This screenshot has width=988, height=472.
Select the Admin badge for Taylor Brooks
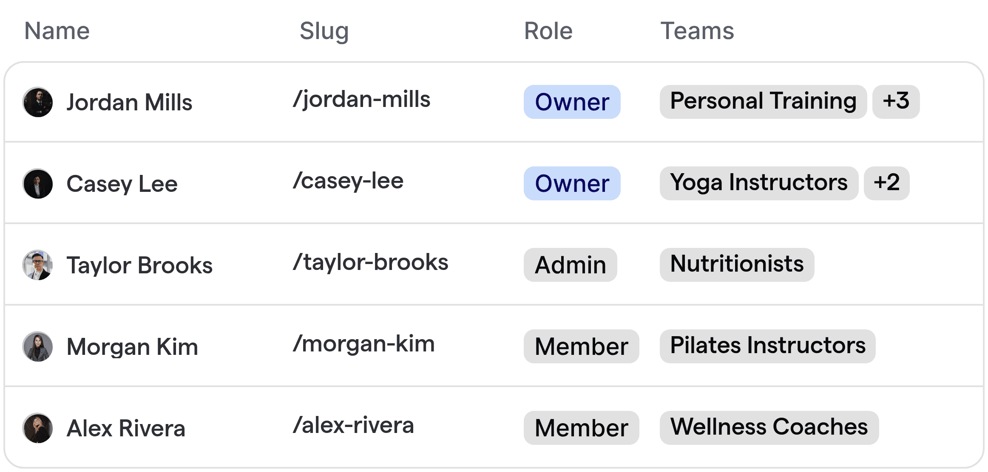[570, 265]
